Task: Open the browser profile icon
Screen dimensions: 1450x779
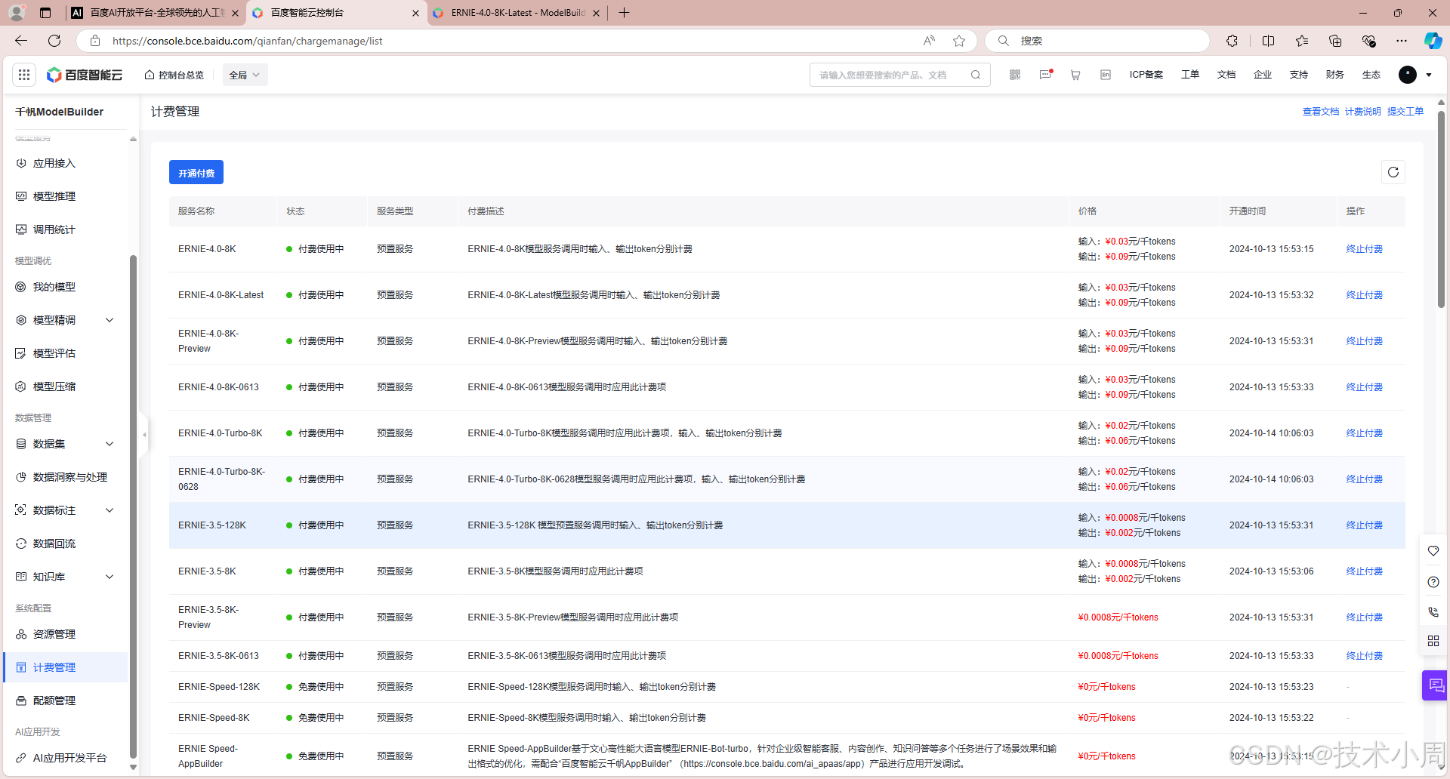Action: [17, 13]
